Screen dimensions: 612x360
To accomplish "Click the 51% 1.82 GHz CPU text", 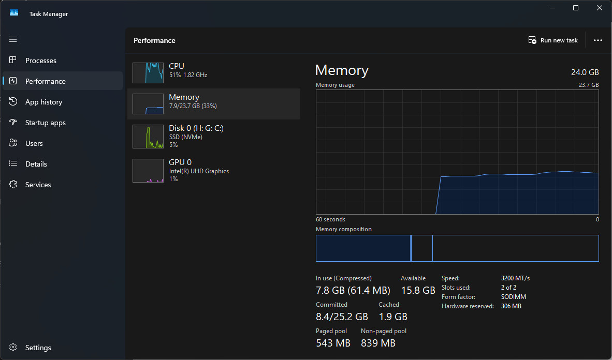I will click(x=188, y=75).
